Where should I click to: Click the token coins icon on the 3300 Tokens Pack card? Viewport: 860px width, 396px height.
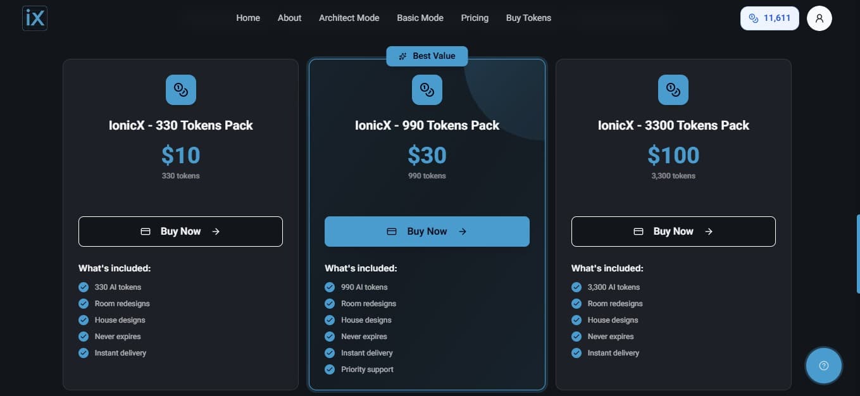pyautogui.click(x=673, y=89)
